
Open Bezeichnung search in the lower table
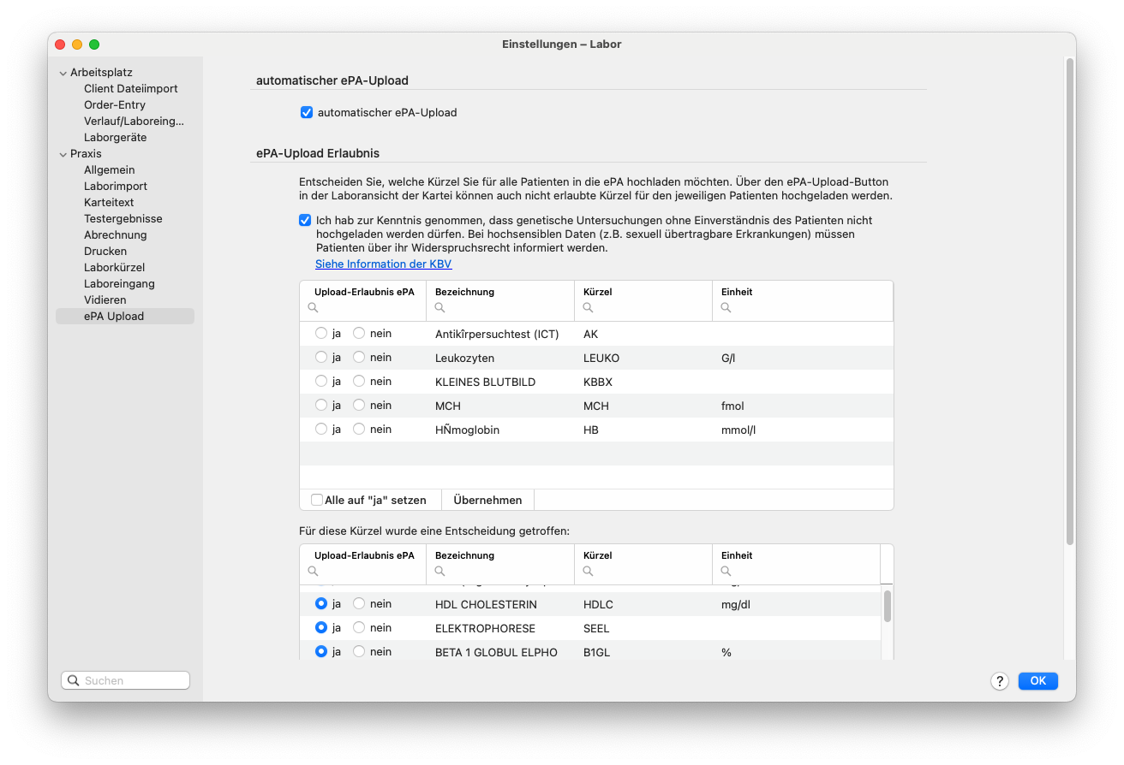click(439, 572)
